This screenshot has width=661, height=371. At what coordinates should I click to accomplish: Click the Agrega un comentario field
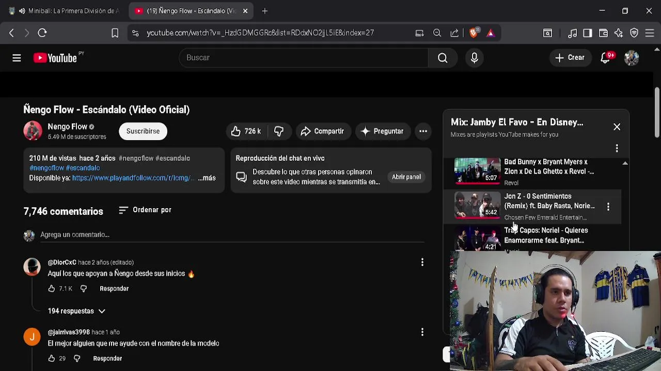click(232, 235)
